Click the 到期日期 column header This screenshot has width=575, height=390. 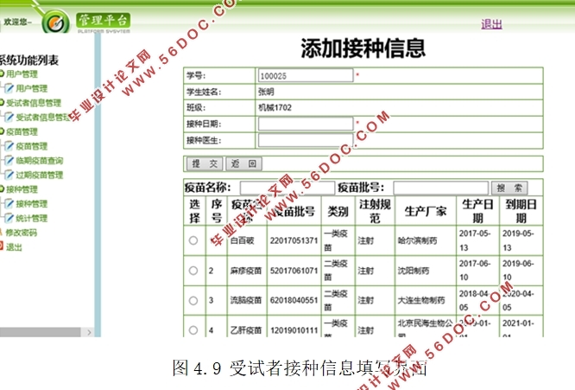(x=521, y=211)
